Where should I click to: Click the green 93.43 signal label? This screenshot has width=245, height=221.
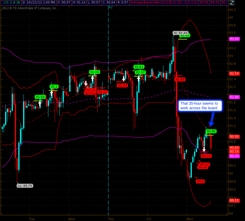tap(185, 36)
